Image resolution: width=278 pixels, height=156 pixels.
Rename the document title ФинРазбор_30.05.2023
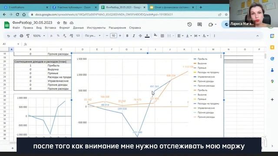[32, 23]
